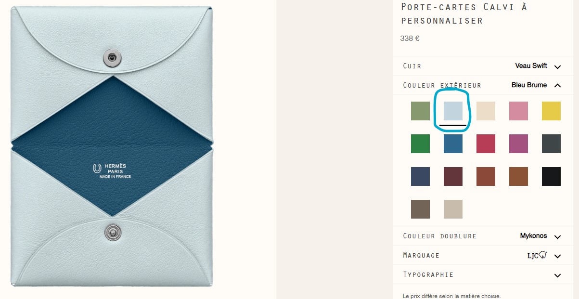
Task: Choose the yellow color swatch
Action: click(x=551, y=111)
